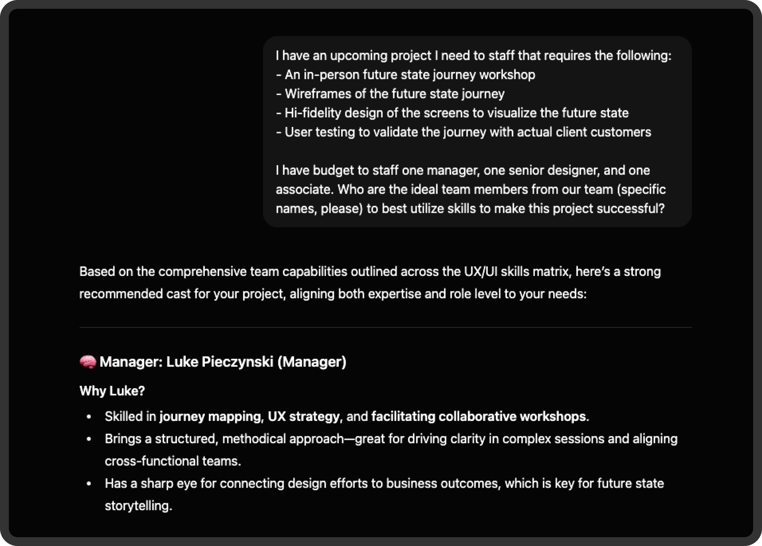This screenshot has width=762, height=546.
Task: Click the horizontal divider line below intro
Action: [385, 327]
